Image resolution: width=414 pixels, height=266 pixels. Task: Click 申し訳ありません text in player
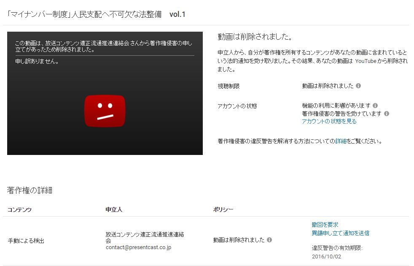[x=37, y=61]
